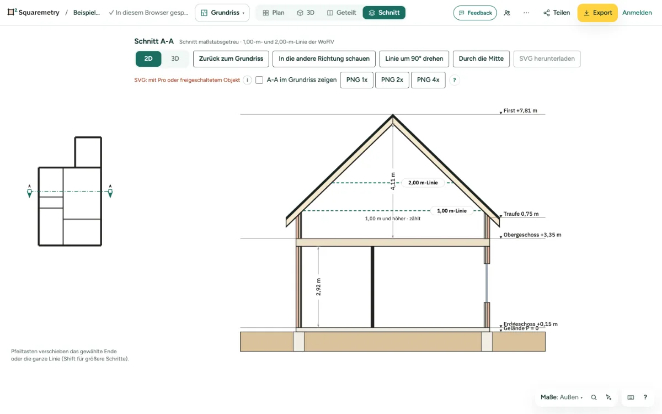Open the keyboard shortcuts icon
This screenshot has width=662, height=414.
(x=631, y=397)
